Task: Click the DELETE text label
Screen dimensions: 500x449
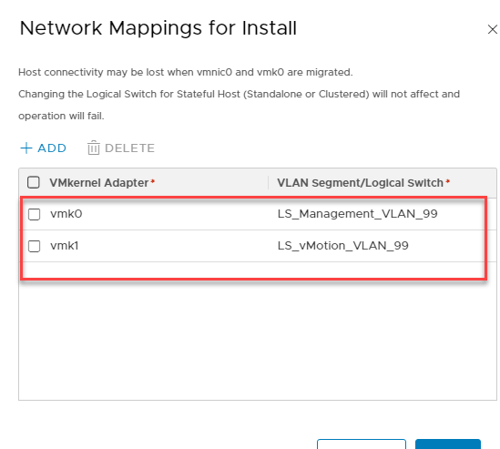Action: click(x=129, y=148)
